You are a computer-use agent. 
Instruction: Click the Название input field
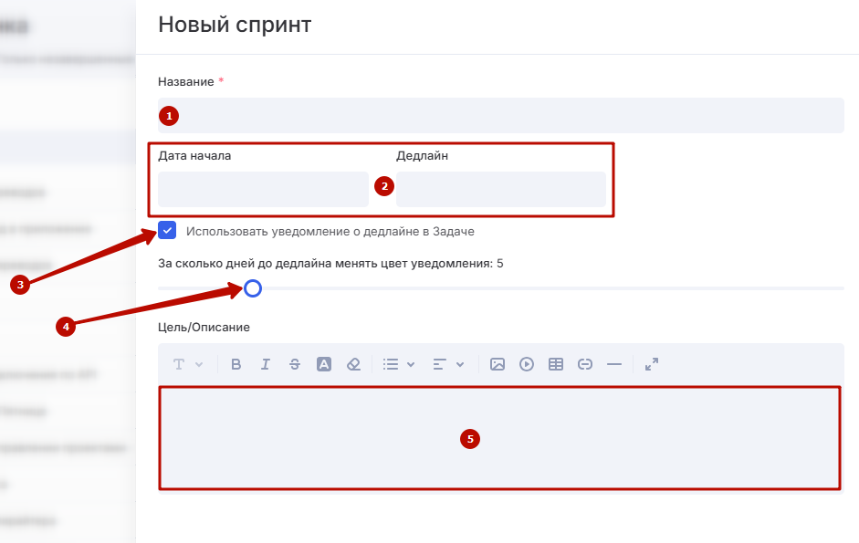(500, 116)
